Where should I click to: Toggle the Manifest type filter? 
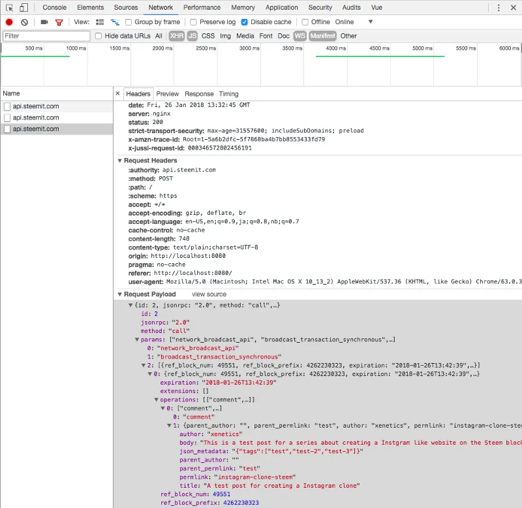pyautogui.click(x=323, y=36)
